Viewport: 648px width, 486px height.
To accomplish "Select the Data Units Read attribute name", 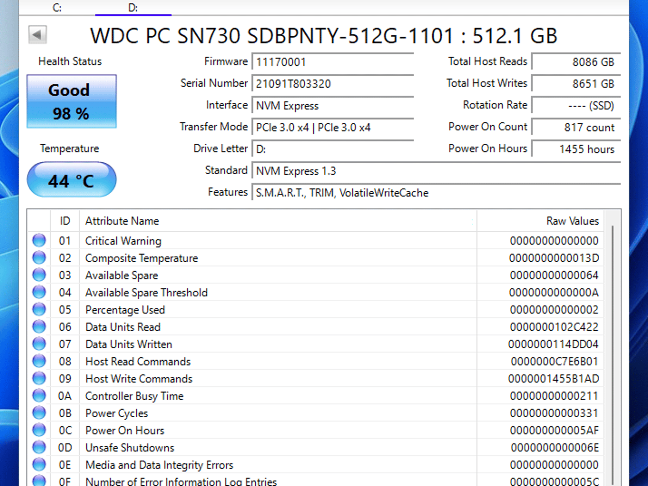I will coord(123,327).
